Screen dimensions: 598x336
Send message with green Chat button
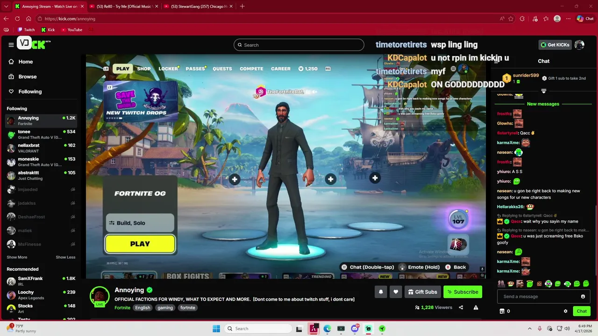(582, 311)
